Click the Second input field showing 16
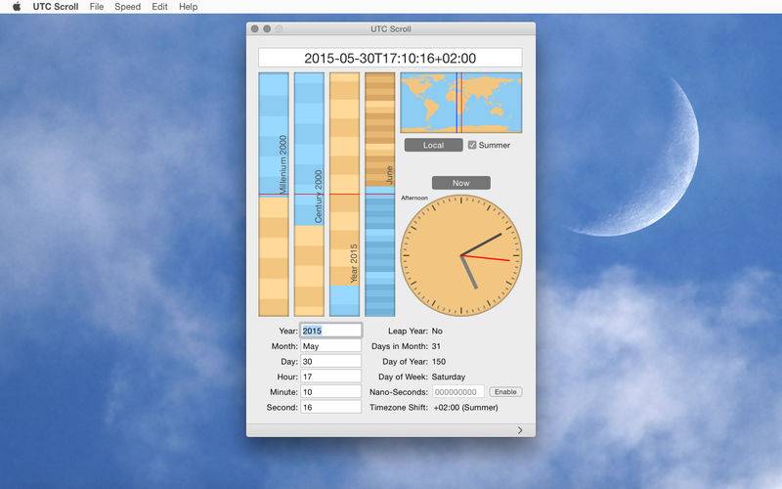The width and height of the screenshot is (782, 489). [331, 407]
